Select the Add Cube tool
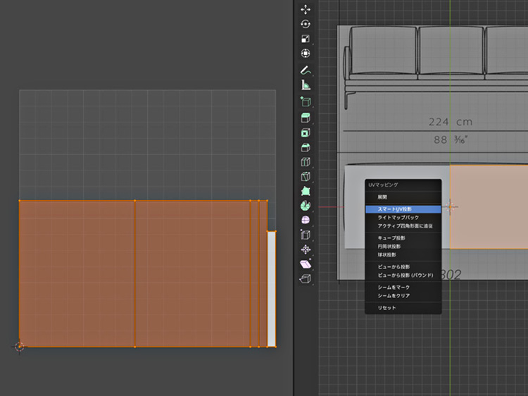This screenshot has width=528, height=396. point(306,102)
